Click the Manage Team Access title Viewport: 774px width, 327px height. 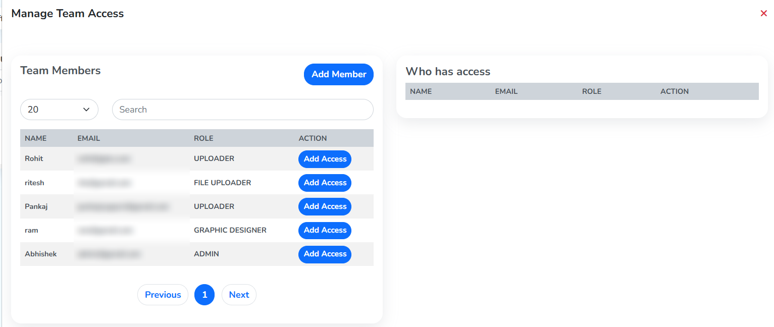pos(68,14)
